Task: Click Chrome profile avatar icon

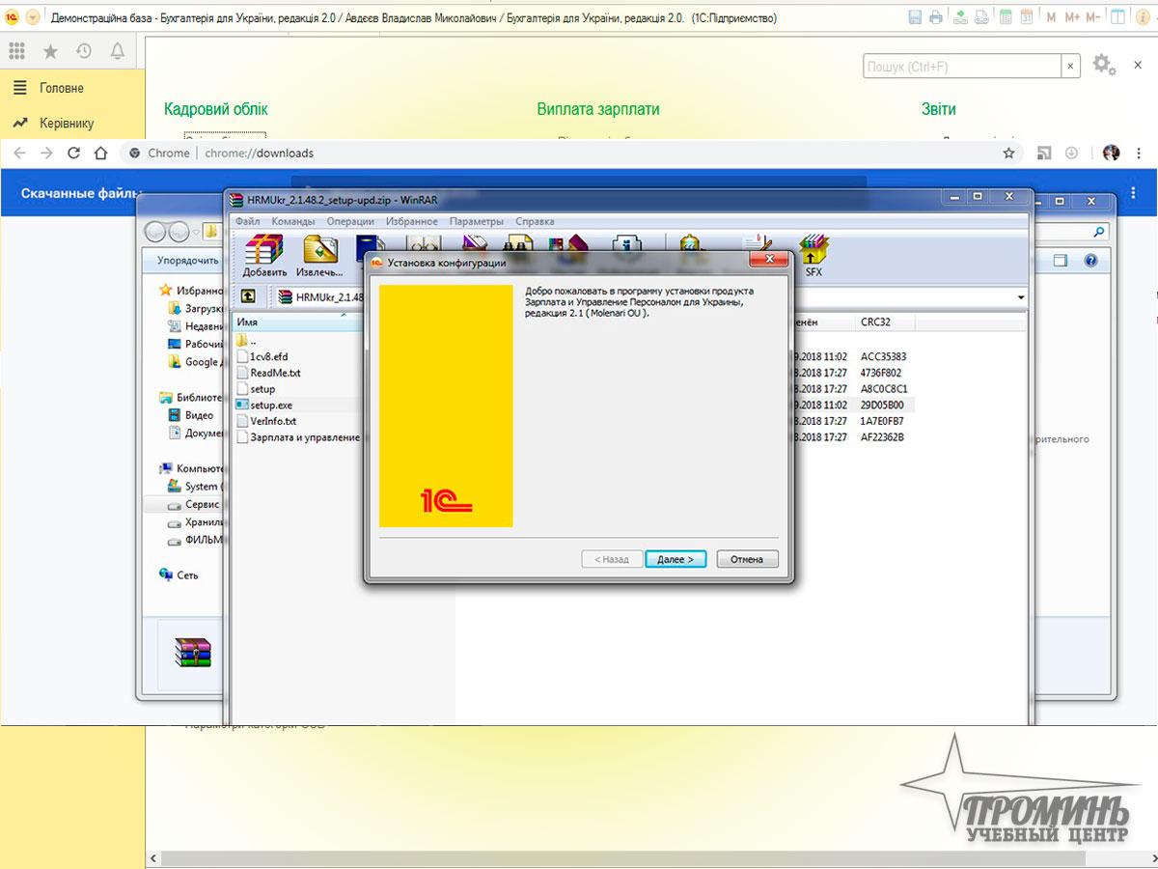Action: [x=1111, y=153]
